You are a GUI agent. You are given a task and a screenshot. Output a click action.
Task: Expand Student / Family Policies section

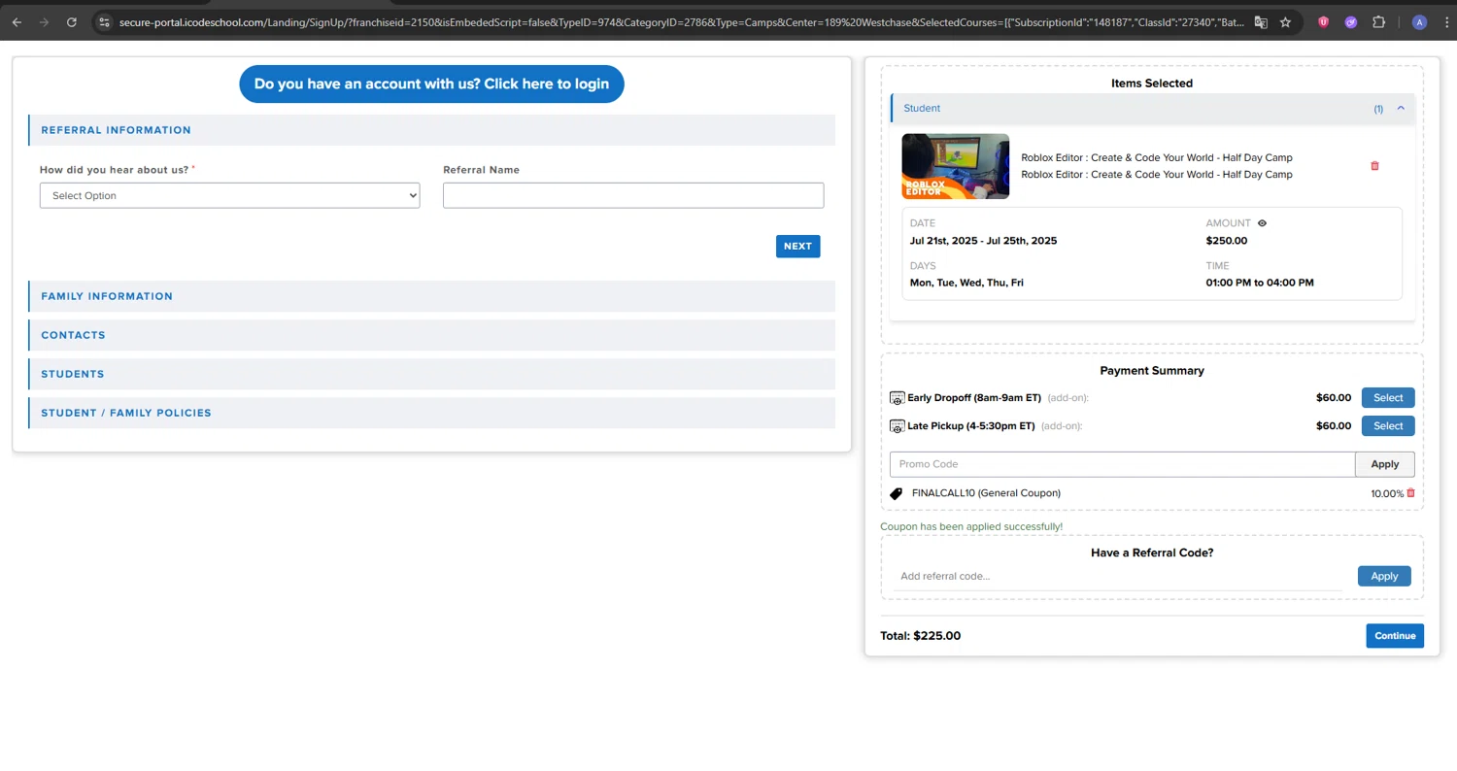click(431, 413)
